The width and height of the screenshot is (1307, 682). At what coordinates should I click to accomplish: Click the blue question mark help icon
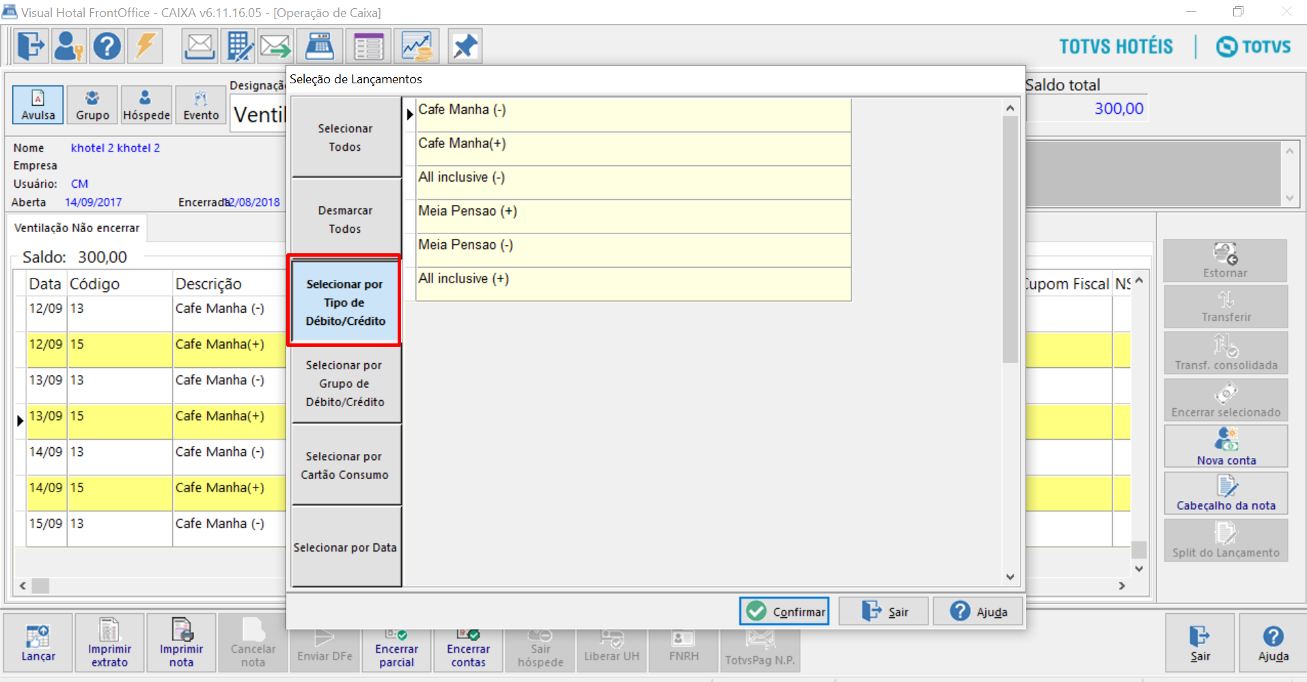[x=107, y=46]
